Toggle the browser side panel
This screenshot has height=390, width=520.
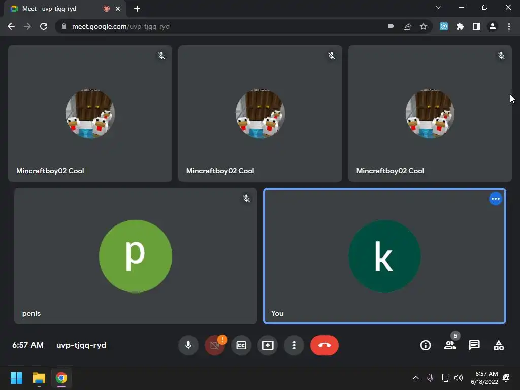click(476, 26)
